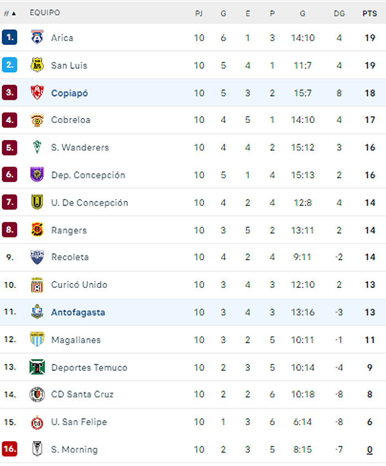The height and width of the screenshot is (466, 386).
Task: Click the Copiapó red crest icon
Action: pos(37,93)
